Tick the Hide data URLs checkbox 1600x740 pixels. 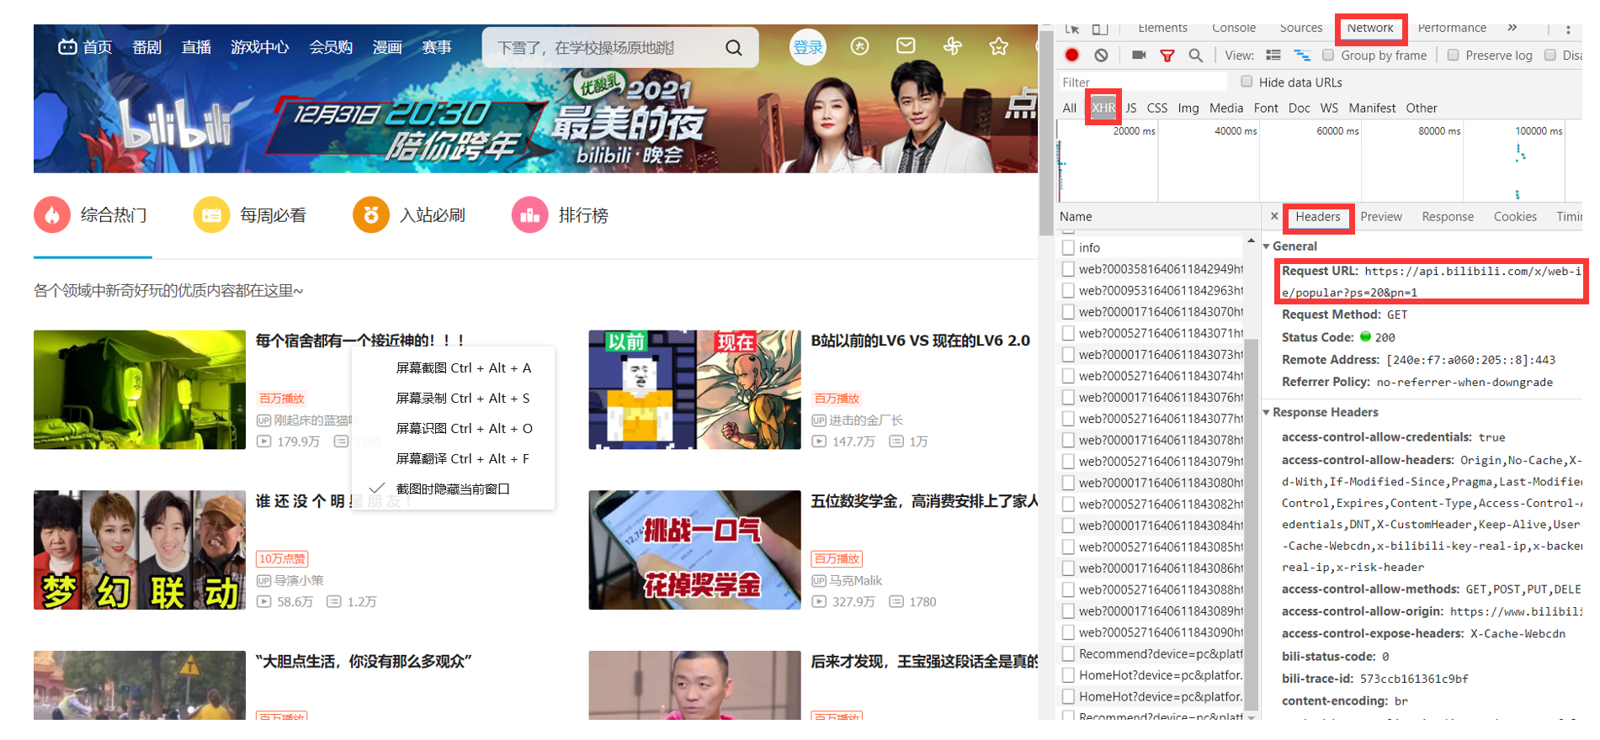pyautogui.click(x=1247, y=82)
